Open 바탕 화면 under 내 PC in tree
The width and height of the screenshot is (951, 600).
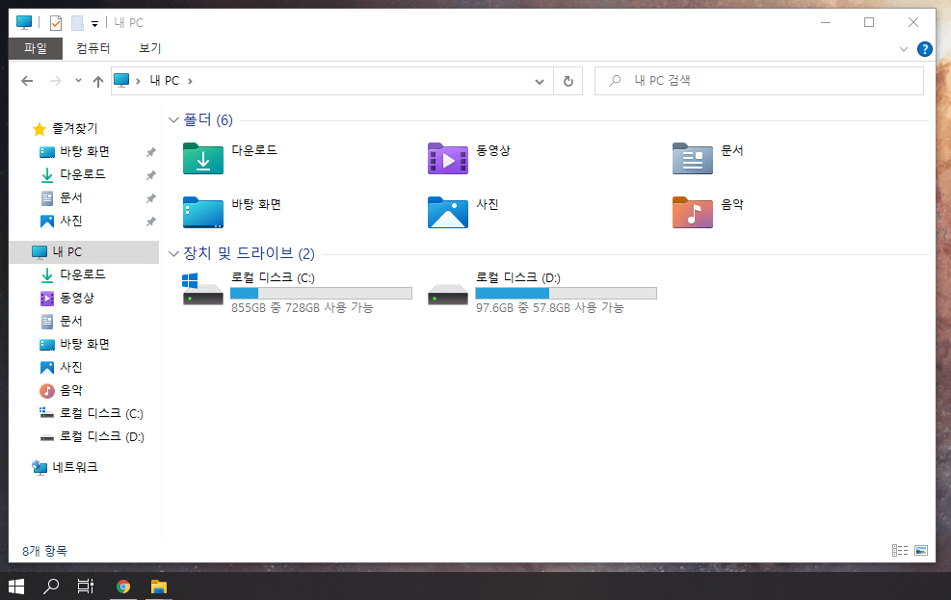coord(84,344)
